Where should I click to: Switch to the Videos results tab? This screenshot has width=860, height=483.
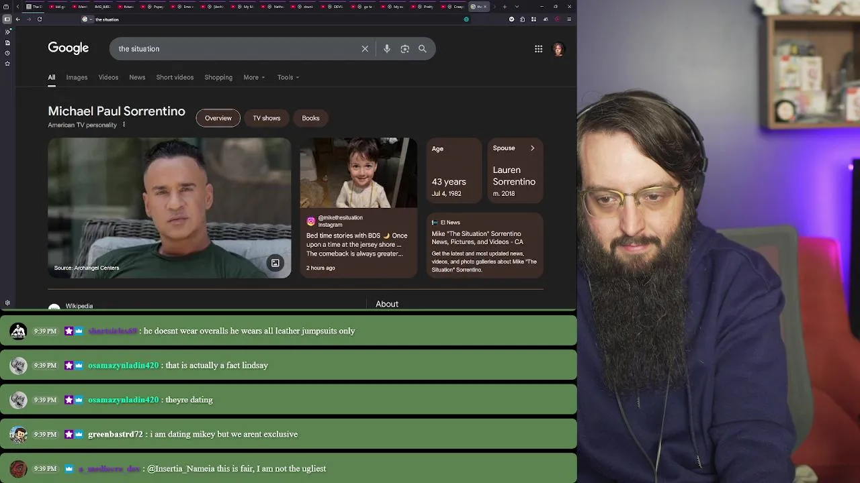pos(108,77)
